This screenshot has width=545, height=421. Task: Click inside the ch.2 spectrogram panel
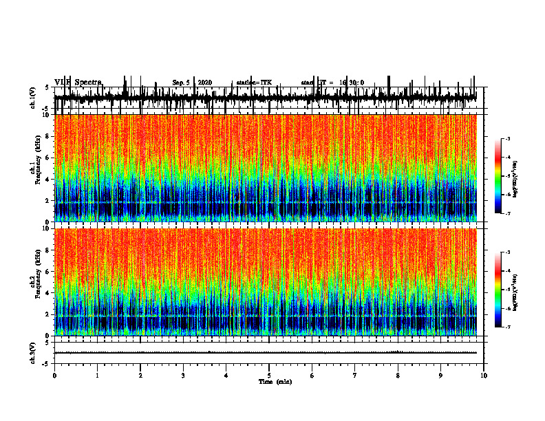tap(265, 282)
